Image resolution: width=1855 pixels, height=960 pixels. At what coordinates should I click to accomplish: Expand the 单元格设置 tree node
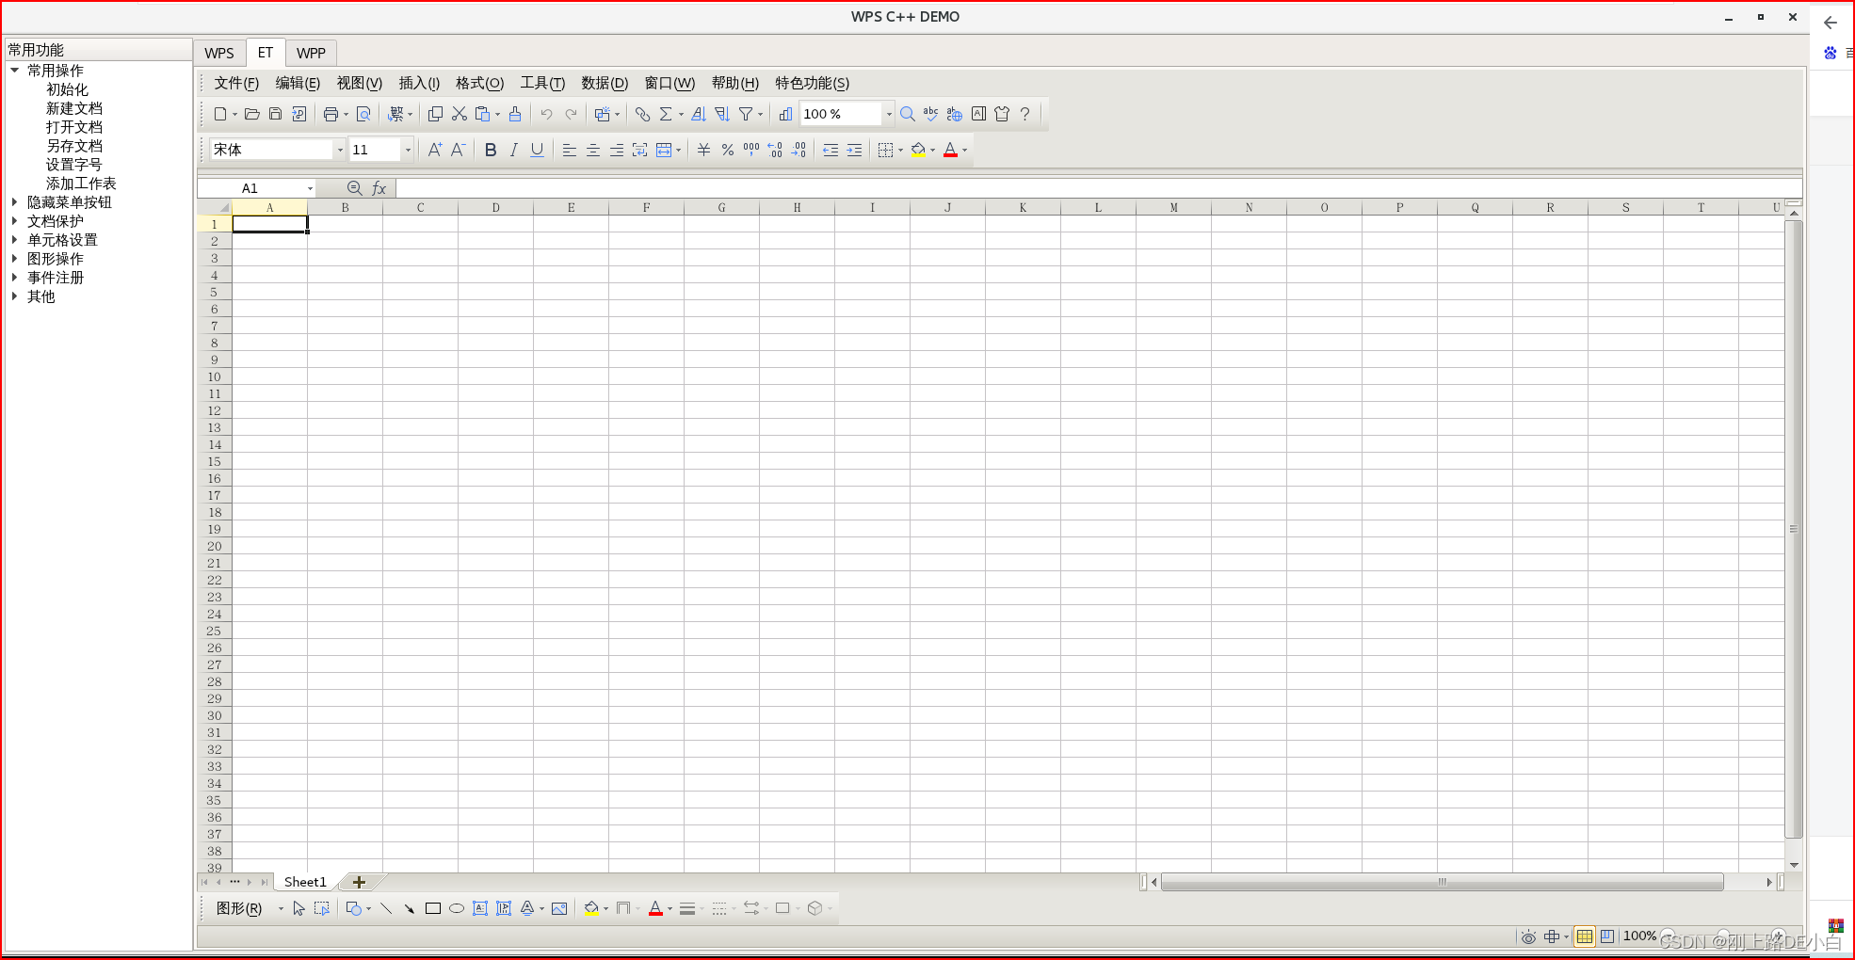tap(15, 240)
